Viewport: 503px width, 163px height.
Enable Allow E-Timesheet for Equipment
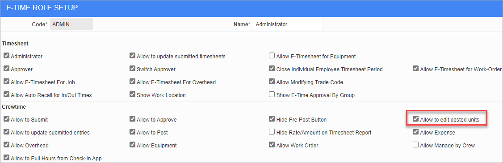272,56
